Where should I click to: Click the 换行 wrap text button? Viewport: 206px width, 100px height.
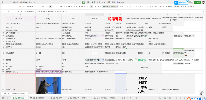click(x=114, y=7)
